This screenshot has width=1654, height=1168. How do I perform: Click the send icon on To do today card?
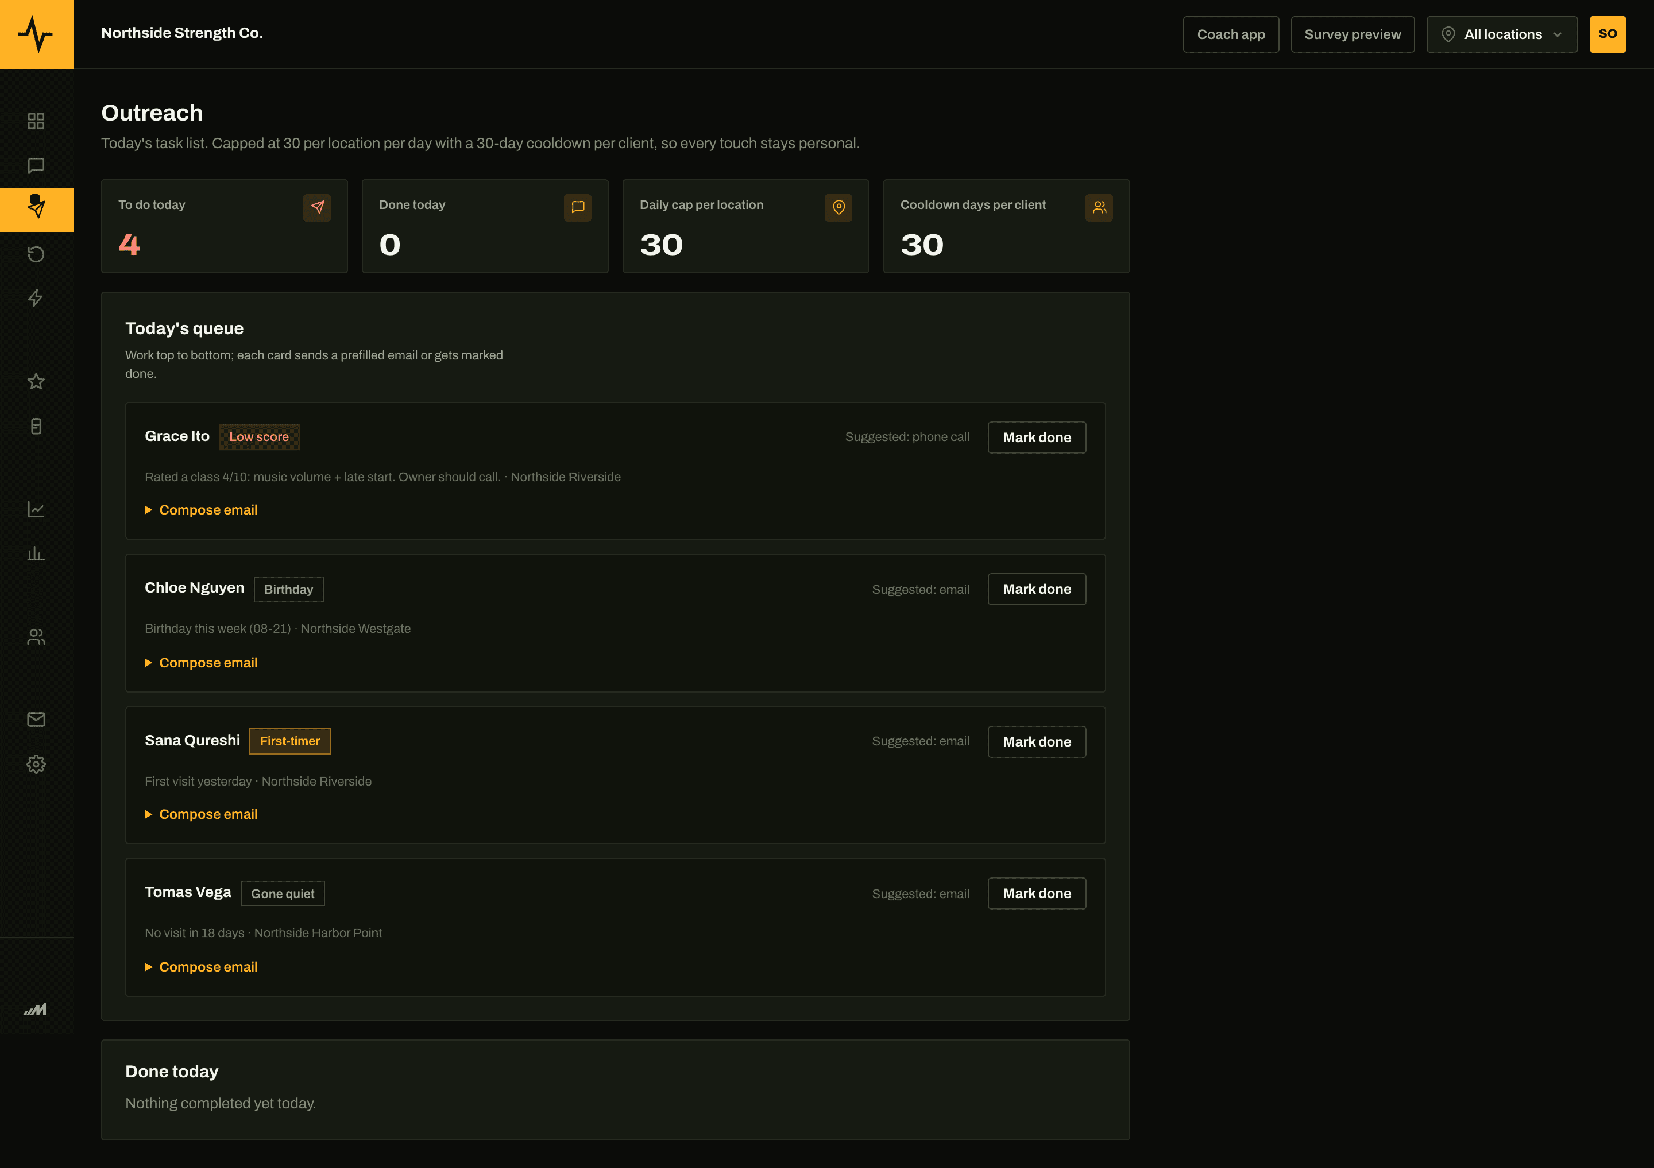tap(317, 207)
